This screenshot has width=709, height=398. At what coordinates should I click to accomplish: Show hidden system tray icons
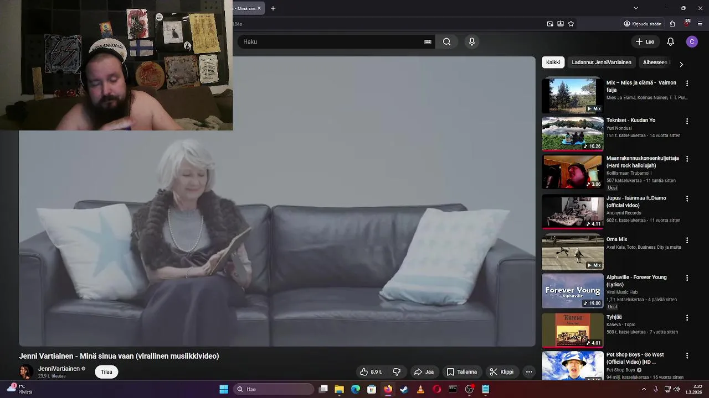(x=644, y=389)
